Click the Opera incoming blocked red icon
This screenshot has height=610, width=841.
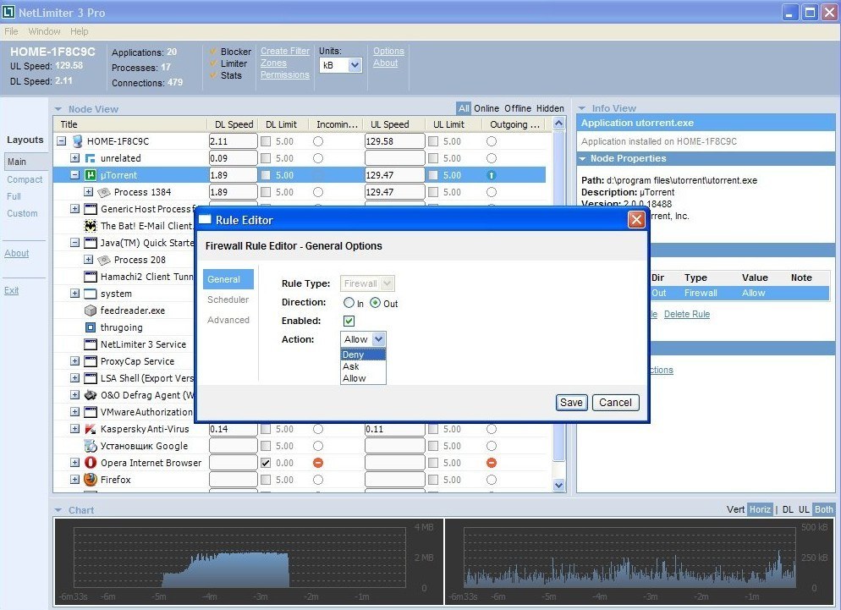(318, 463)
